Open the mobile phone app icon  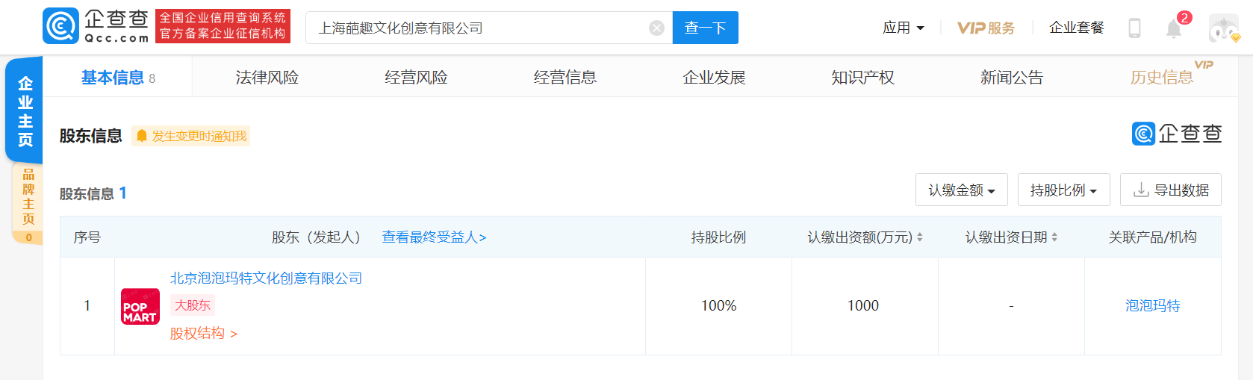coord(1134,28)
